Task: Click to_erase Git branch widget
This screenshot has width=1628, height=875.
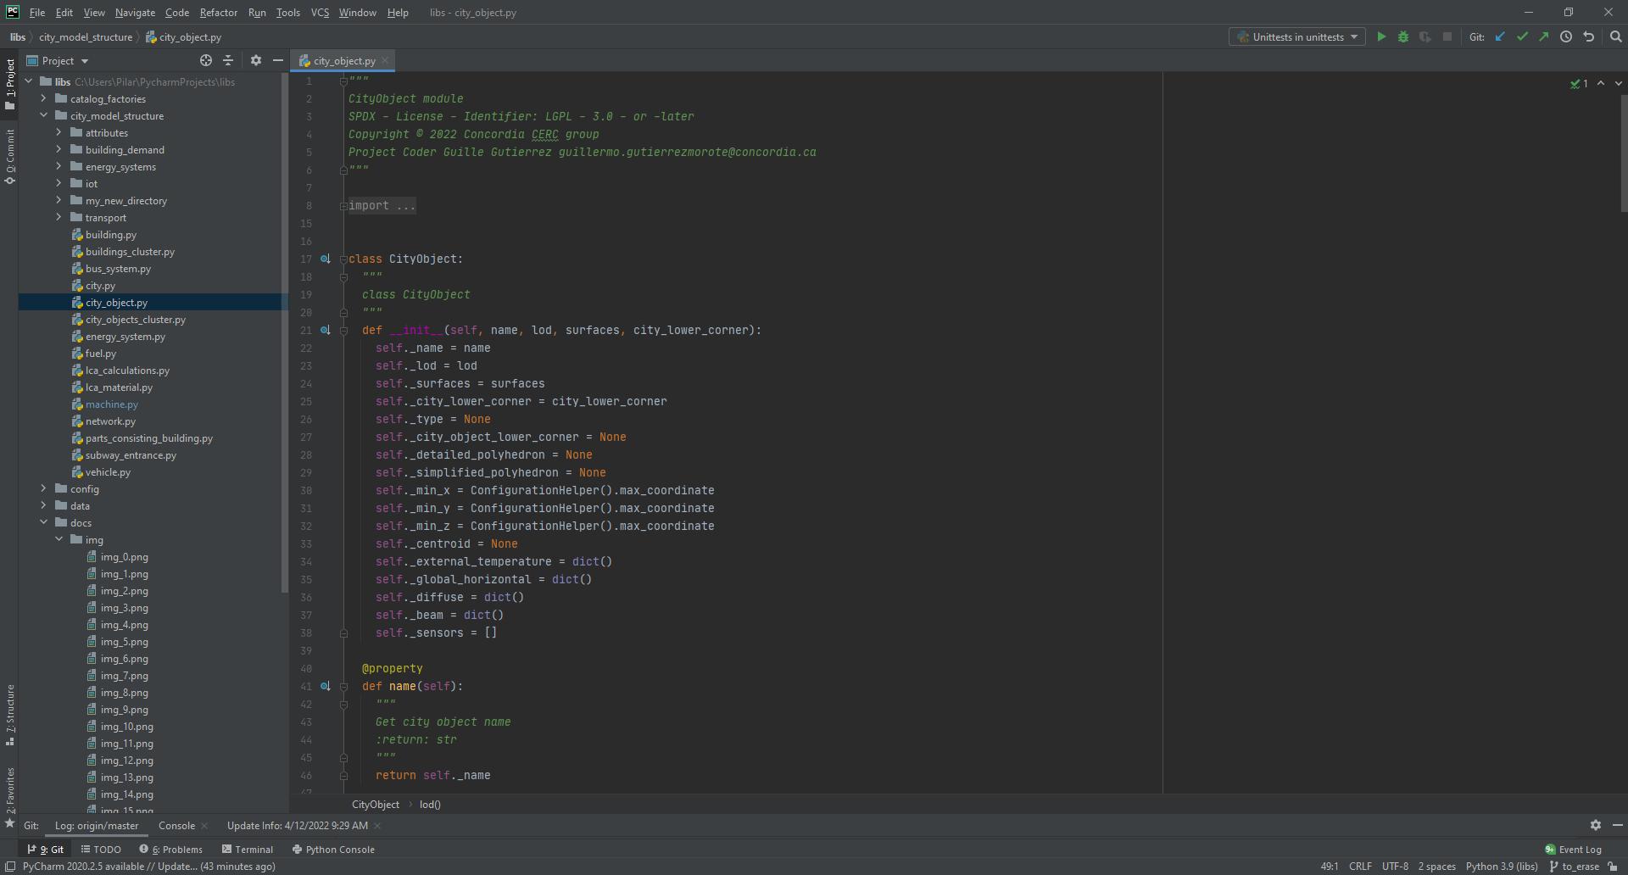Action: point(1574,867)
